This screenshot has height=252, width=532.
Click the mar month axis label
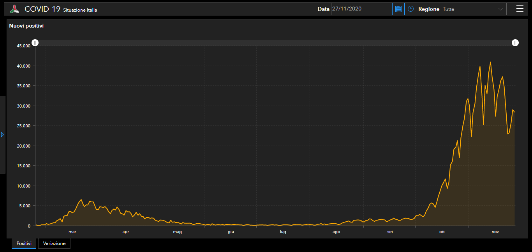72,232
